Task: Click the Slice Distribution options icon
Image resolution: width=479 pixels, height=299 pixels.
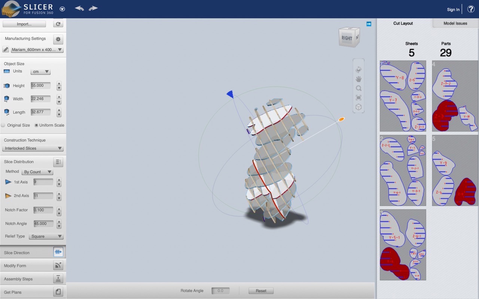Action: tap(58, 162)
